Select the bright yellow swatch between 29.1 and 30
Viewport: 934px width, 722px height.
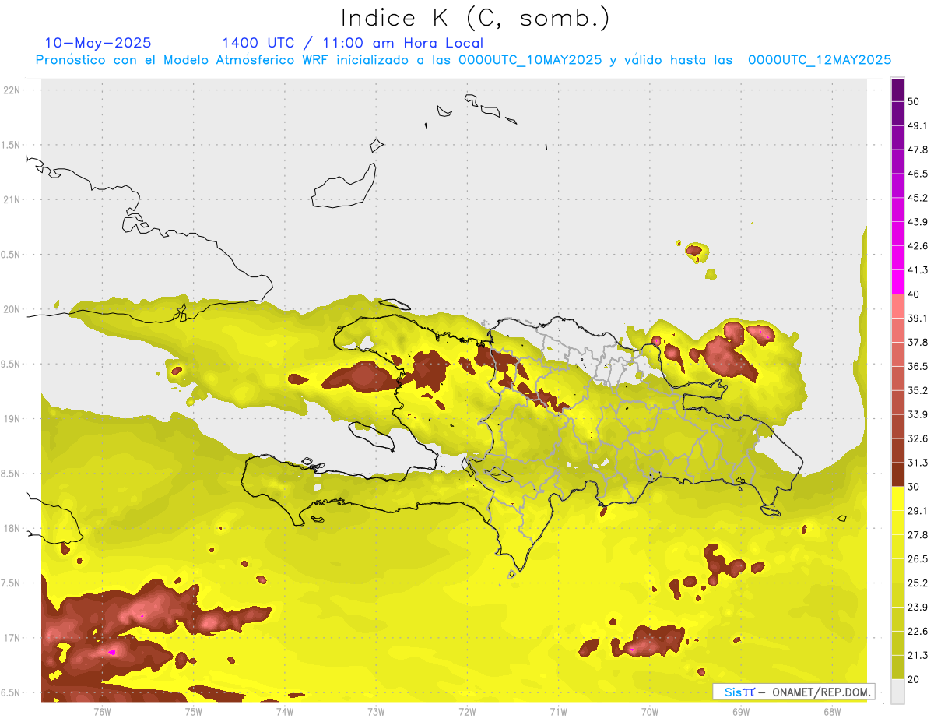(897, 498)
